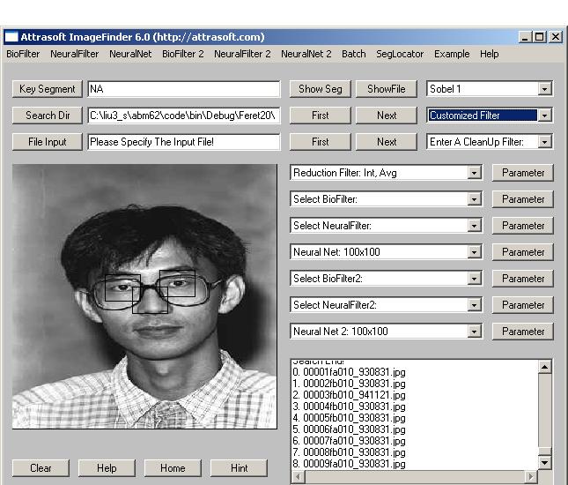Click the file input path text field
Viewport: 568px width, 485px height.
click(x=184, y=142)
